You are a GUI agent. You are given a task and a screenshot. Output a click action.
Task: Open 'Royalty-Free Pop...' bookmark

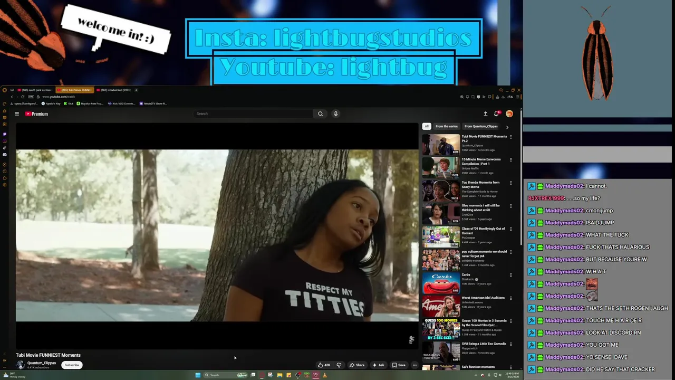(90, 103)
